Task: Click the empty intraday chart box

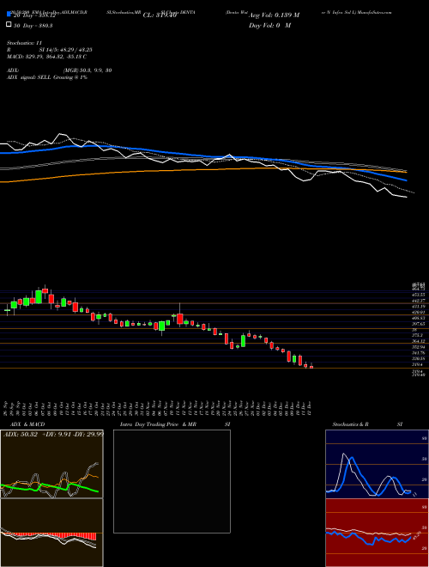Action: (x=172, y=481)
